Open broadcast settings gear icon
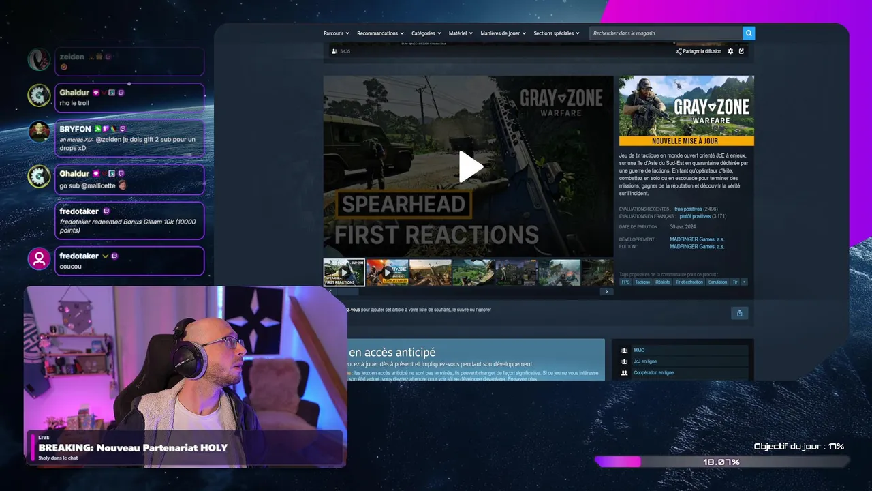Screen dimensions: 872x491 tap(731, 51)
